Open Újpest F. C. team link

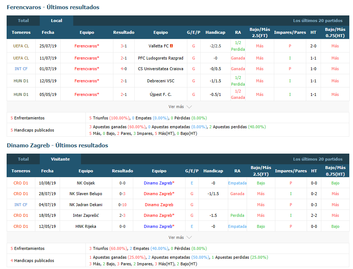(x=160, y=94)
